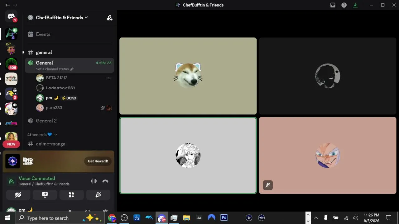Open the green globe server with 408 badge
The height and width of the screenshot is (224, 399).
click(11, 64)
